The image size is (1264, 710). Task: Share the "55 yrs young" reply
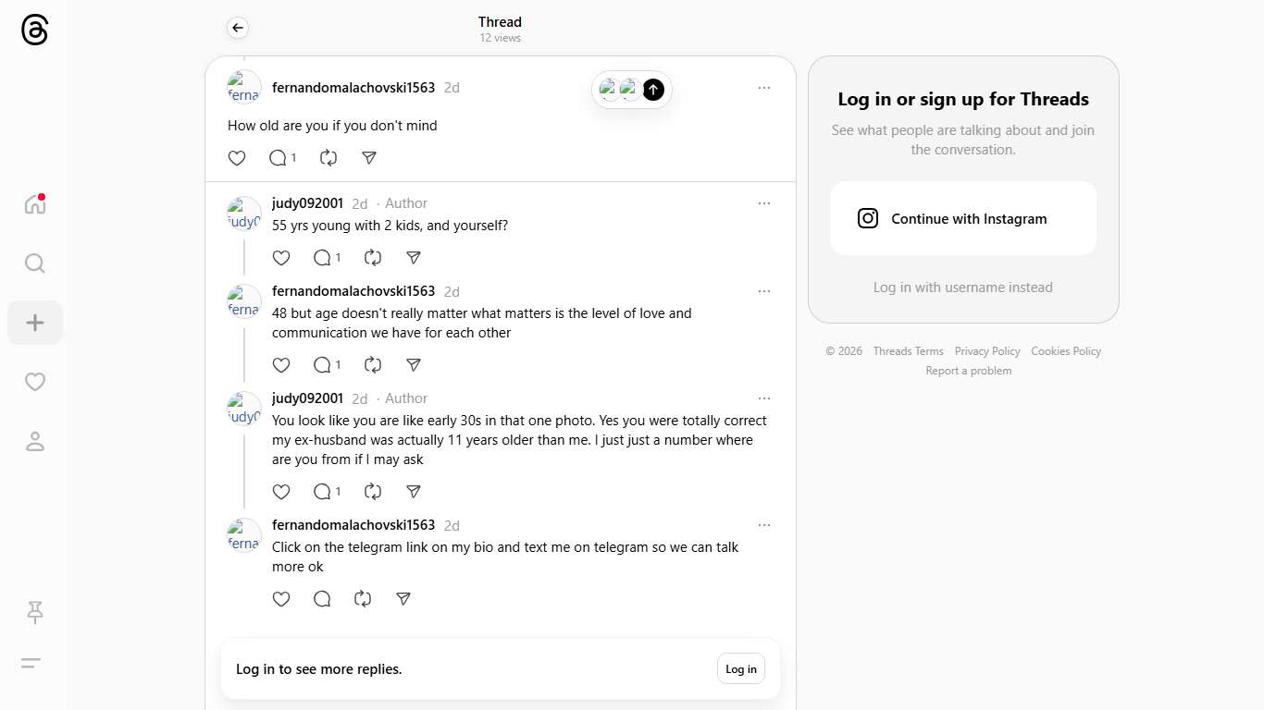click(414, 258)
